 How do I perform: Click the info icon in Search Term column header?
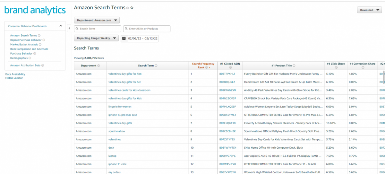click(156, 66)
